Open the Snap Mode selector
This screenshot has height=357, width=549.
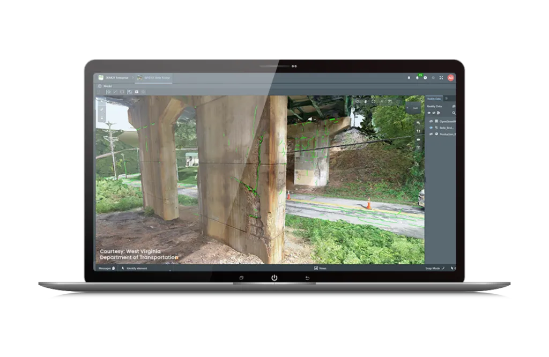tap(435, 268)
